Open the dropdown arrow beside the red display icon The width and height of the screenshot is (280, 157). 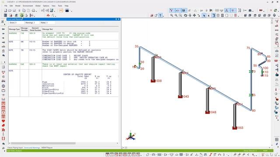click(264, 11)
